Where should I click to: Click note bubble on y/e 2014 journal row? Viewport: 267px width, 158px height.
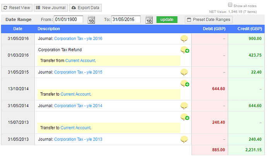point(184,106)
